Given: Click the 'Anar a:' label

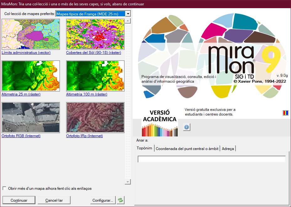Looking at the screenshot, I should pos(142,140).
